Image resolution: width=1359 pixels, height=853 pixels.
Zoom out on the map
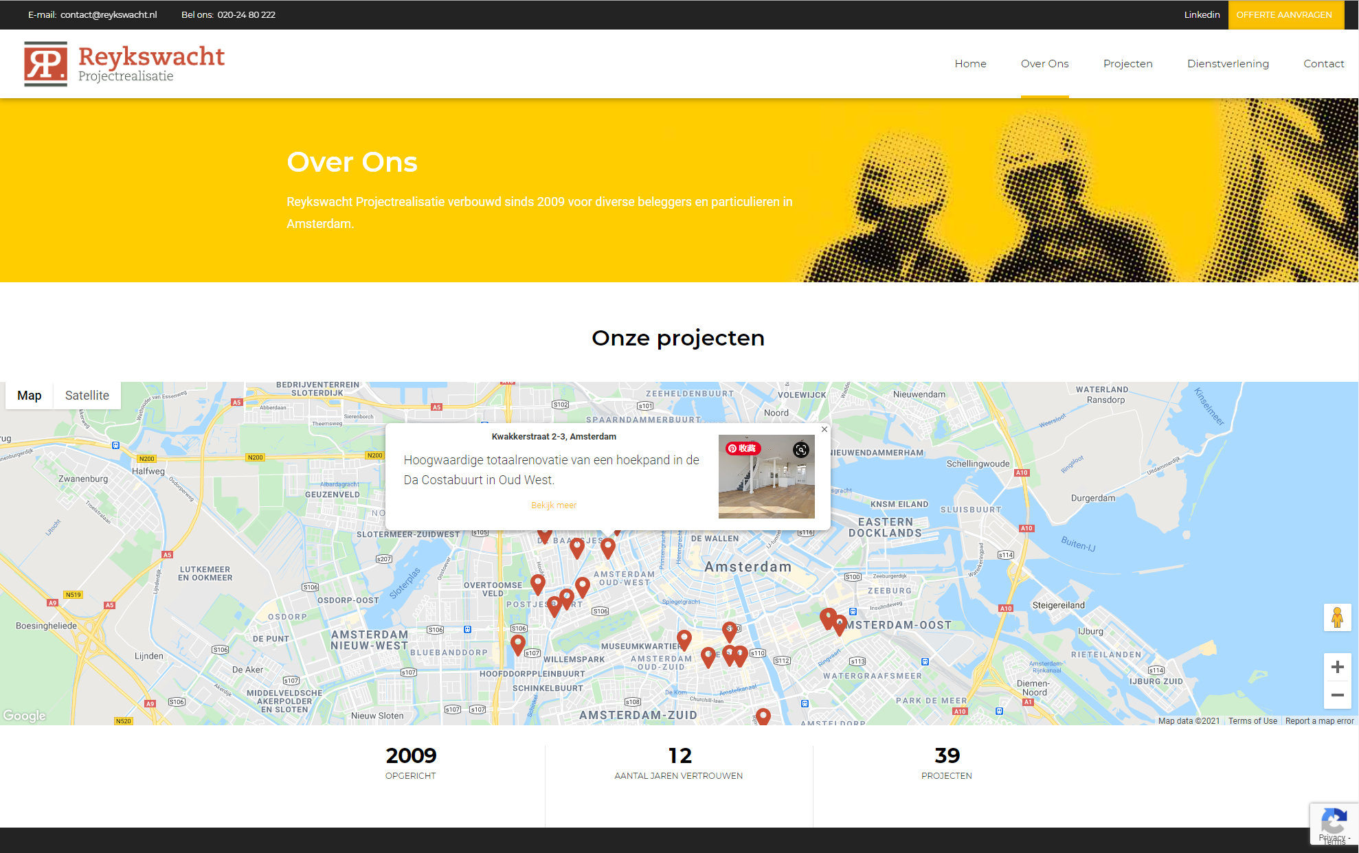coord(1337,695)
